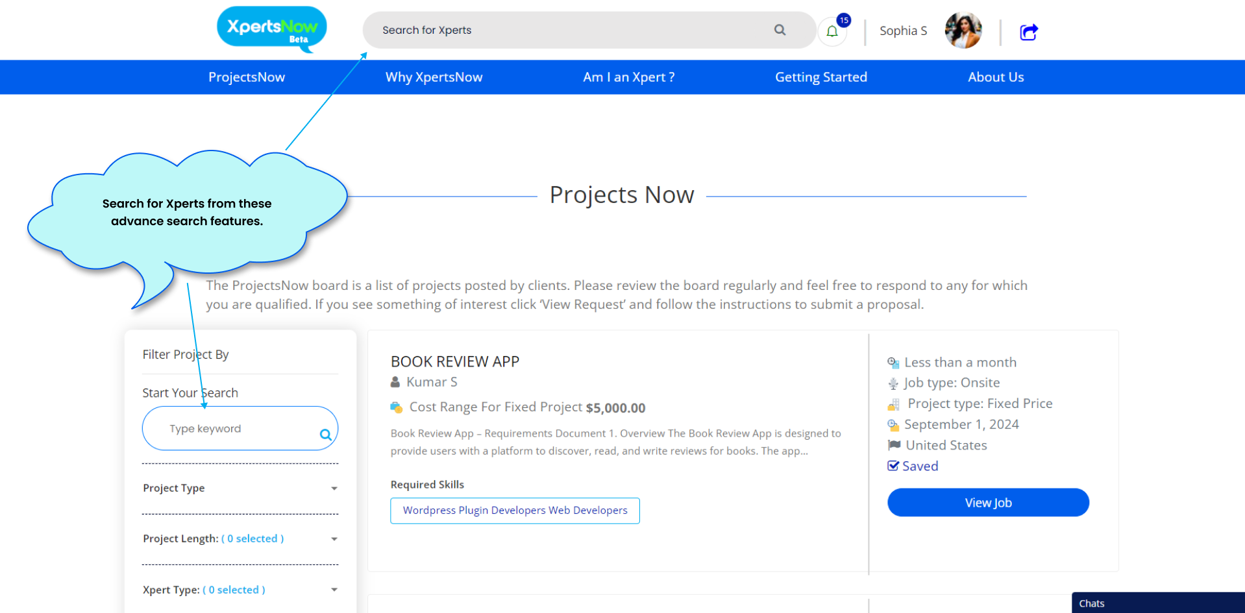The image size is (1245, 613).
Task: Open the BOOK REVIEW APP project title
Action: click(x=455, y=361)
